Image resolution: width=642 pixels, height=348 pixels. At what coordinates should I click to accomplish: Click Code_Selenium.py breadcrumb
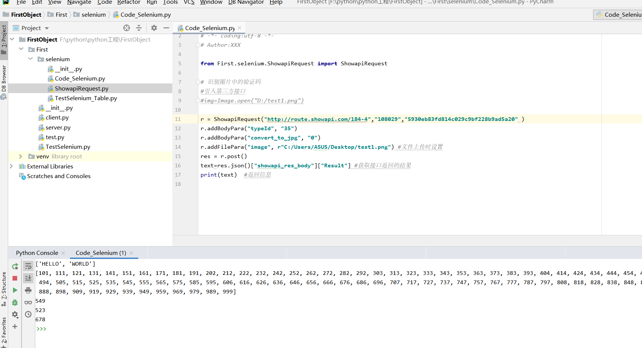(x=146, y=15)
